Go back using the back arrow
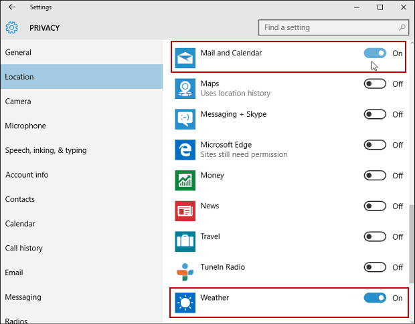The image size is (415, 324). [11, 7]
